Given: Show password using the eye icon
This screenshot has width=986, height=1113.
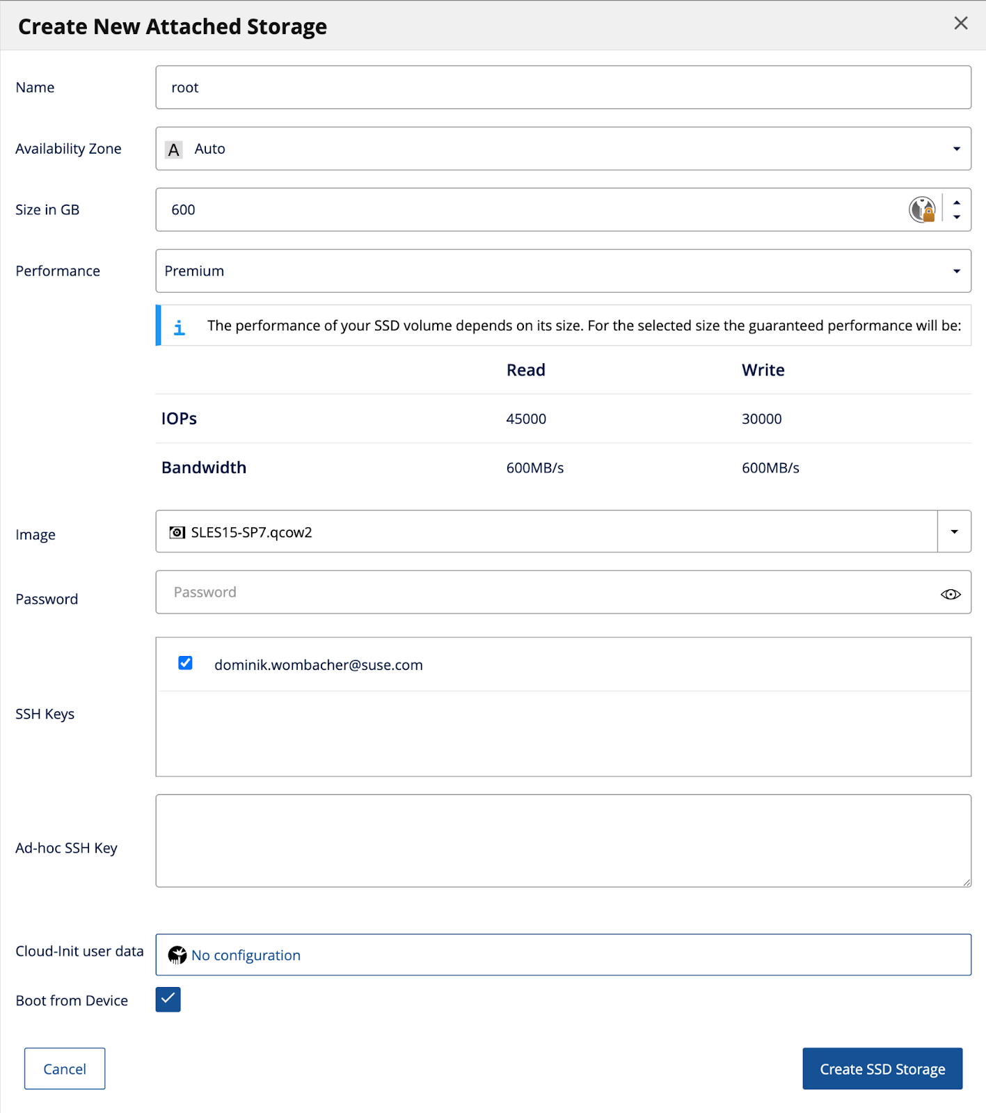Looking at the screenshot, I should coord(950,594).
